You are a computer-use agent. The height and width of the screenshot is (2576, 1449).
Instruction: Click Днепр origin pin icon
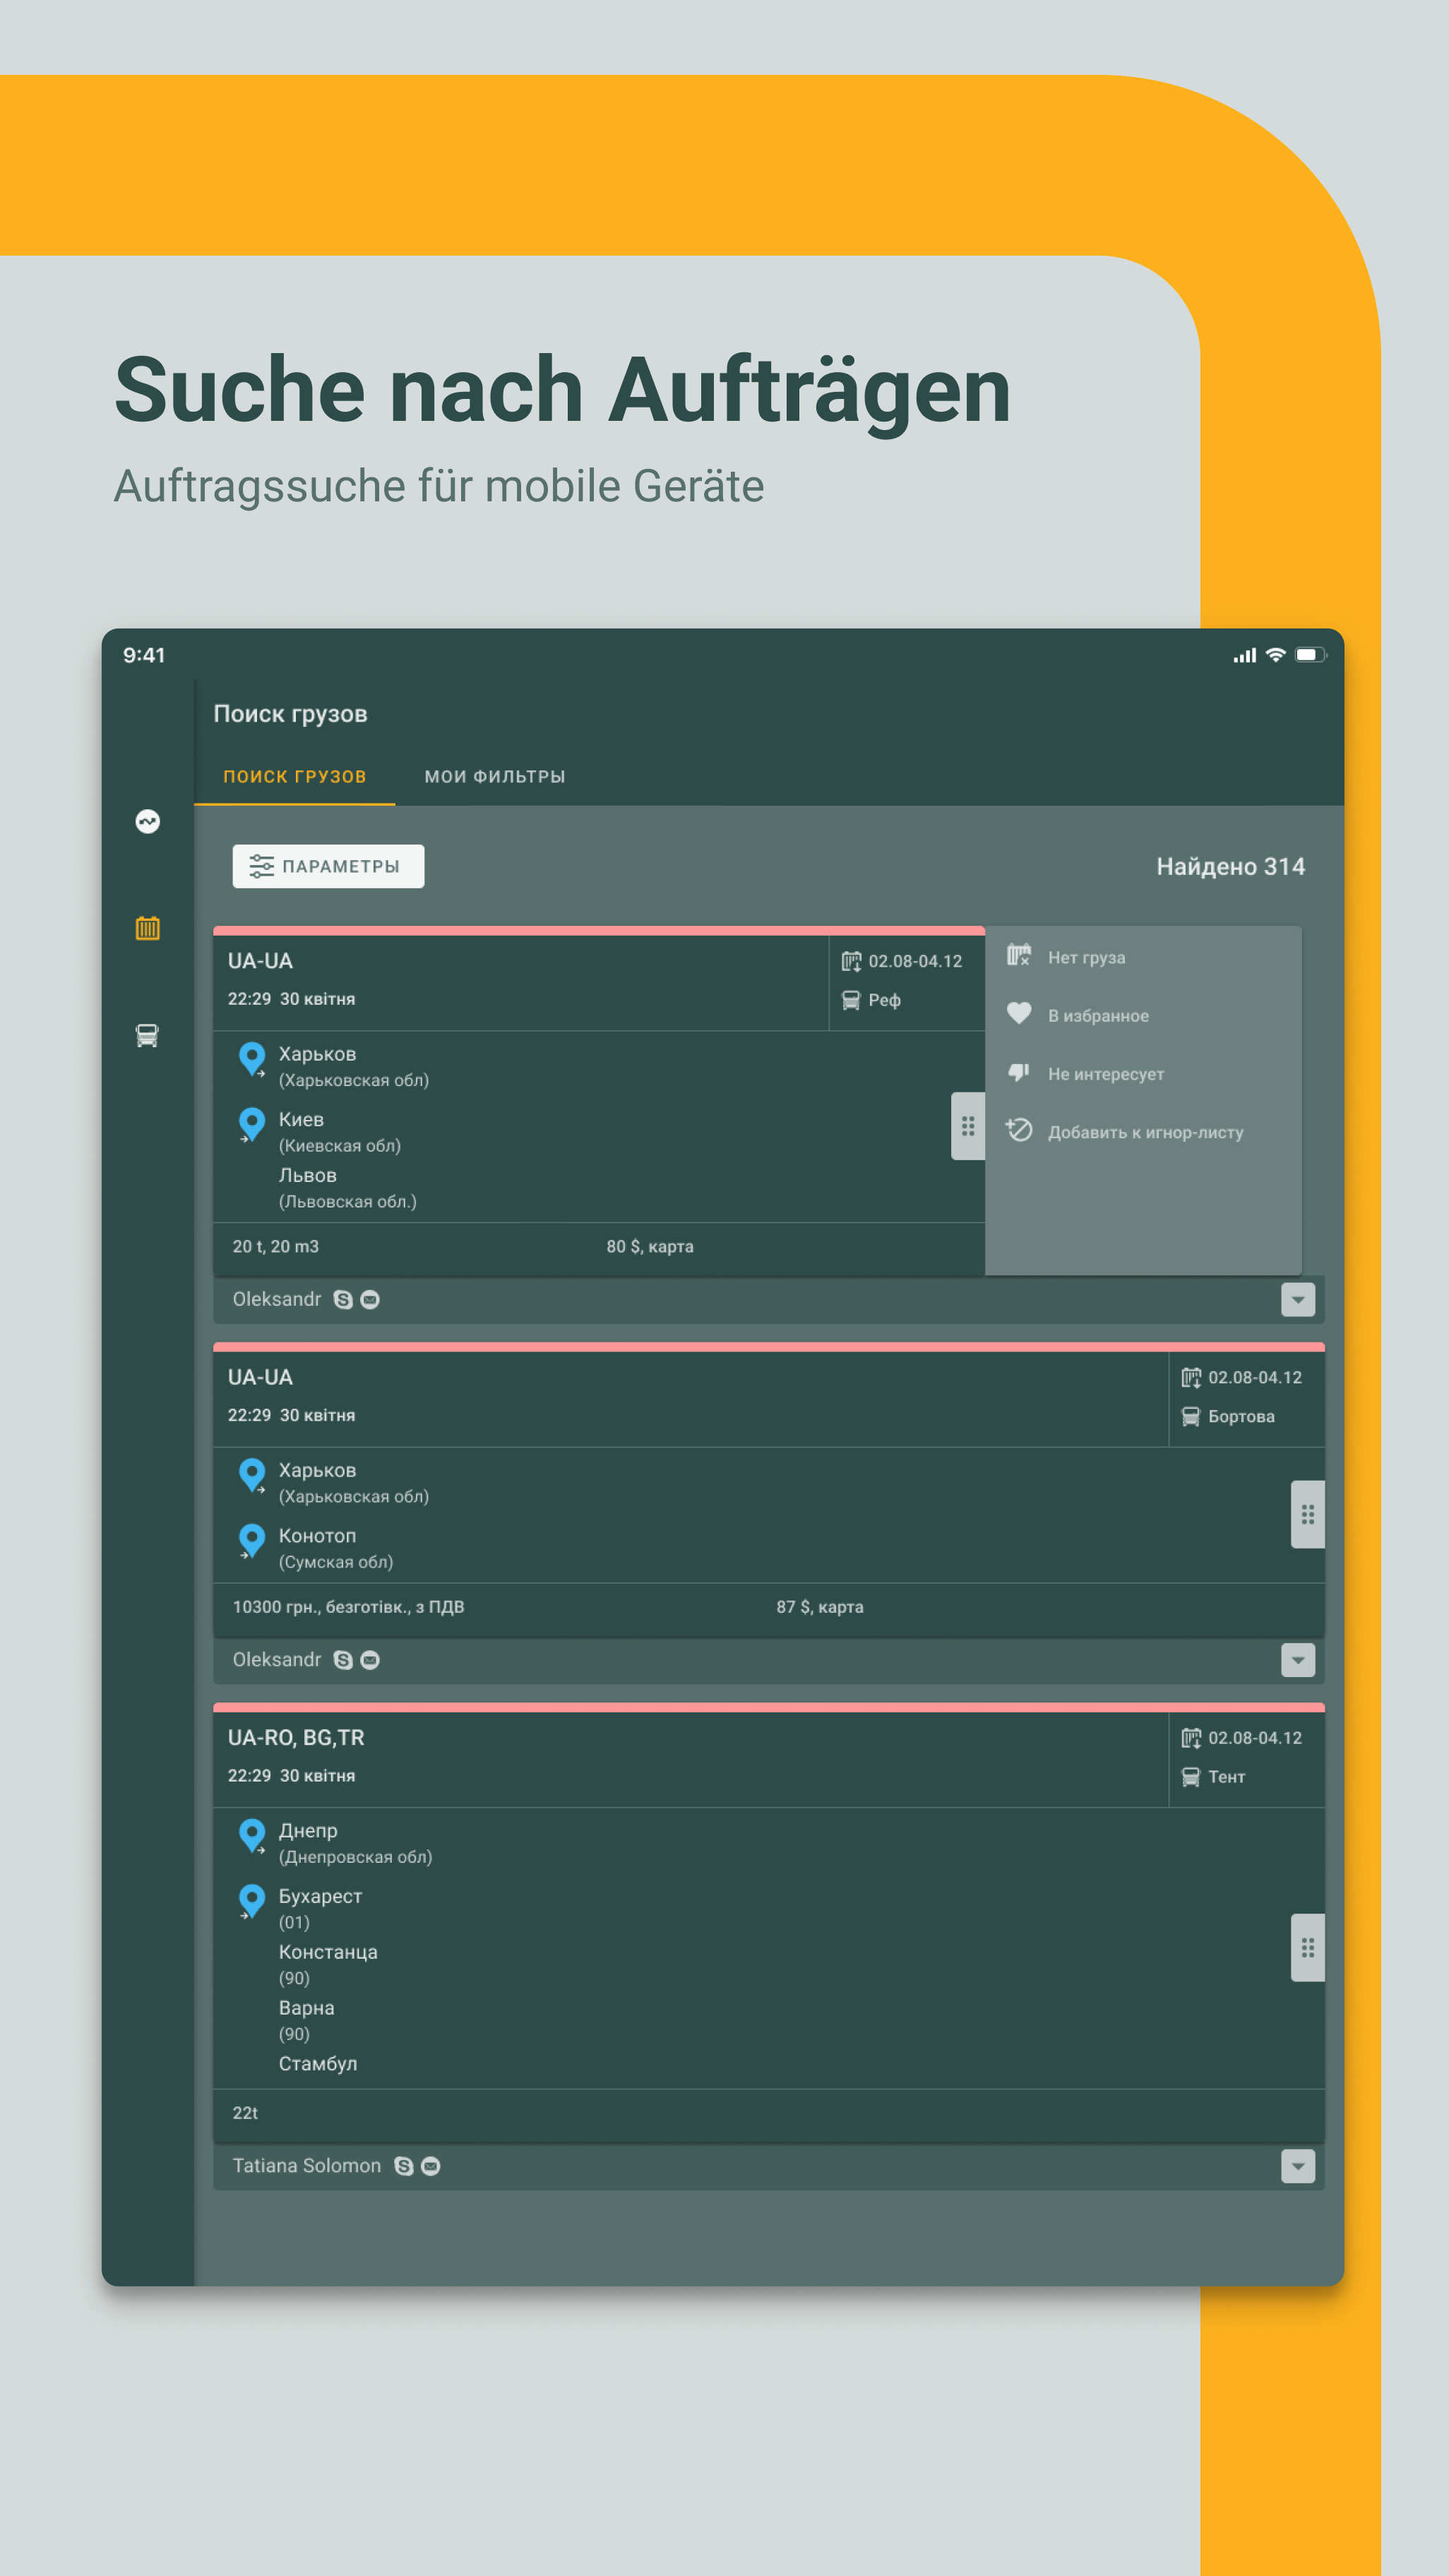pos(252,1836)
